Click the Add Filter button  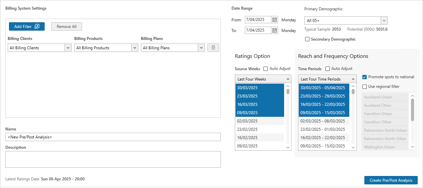[27, 27]
